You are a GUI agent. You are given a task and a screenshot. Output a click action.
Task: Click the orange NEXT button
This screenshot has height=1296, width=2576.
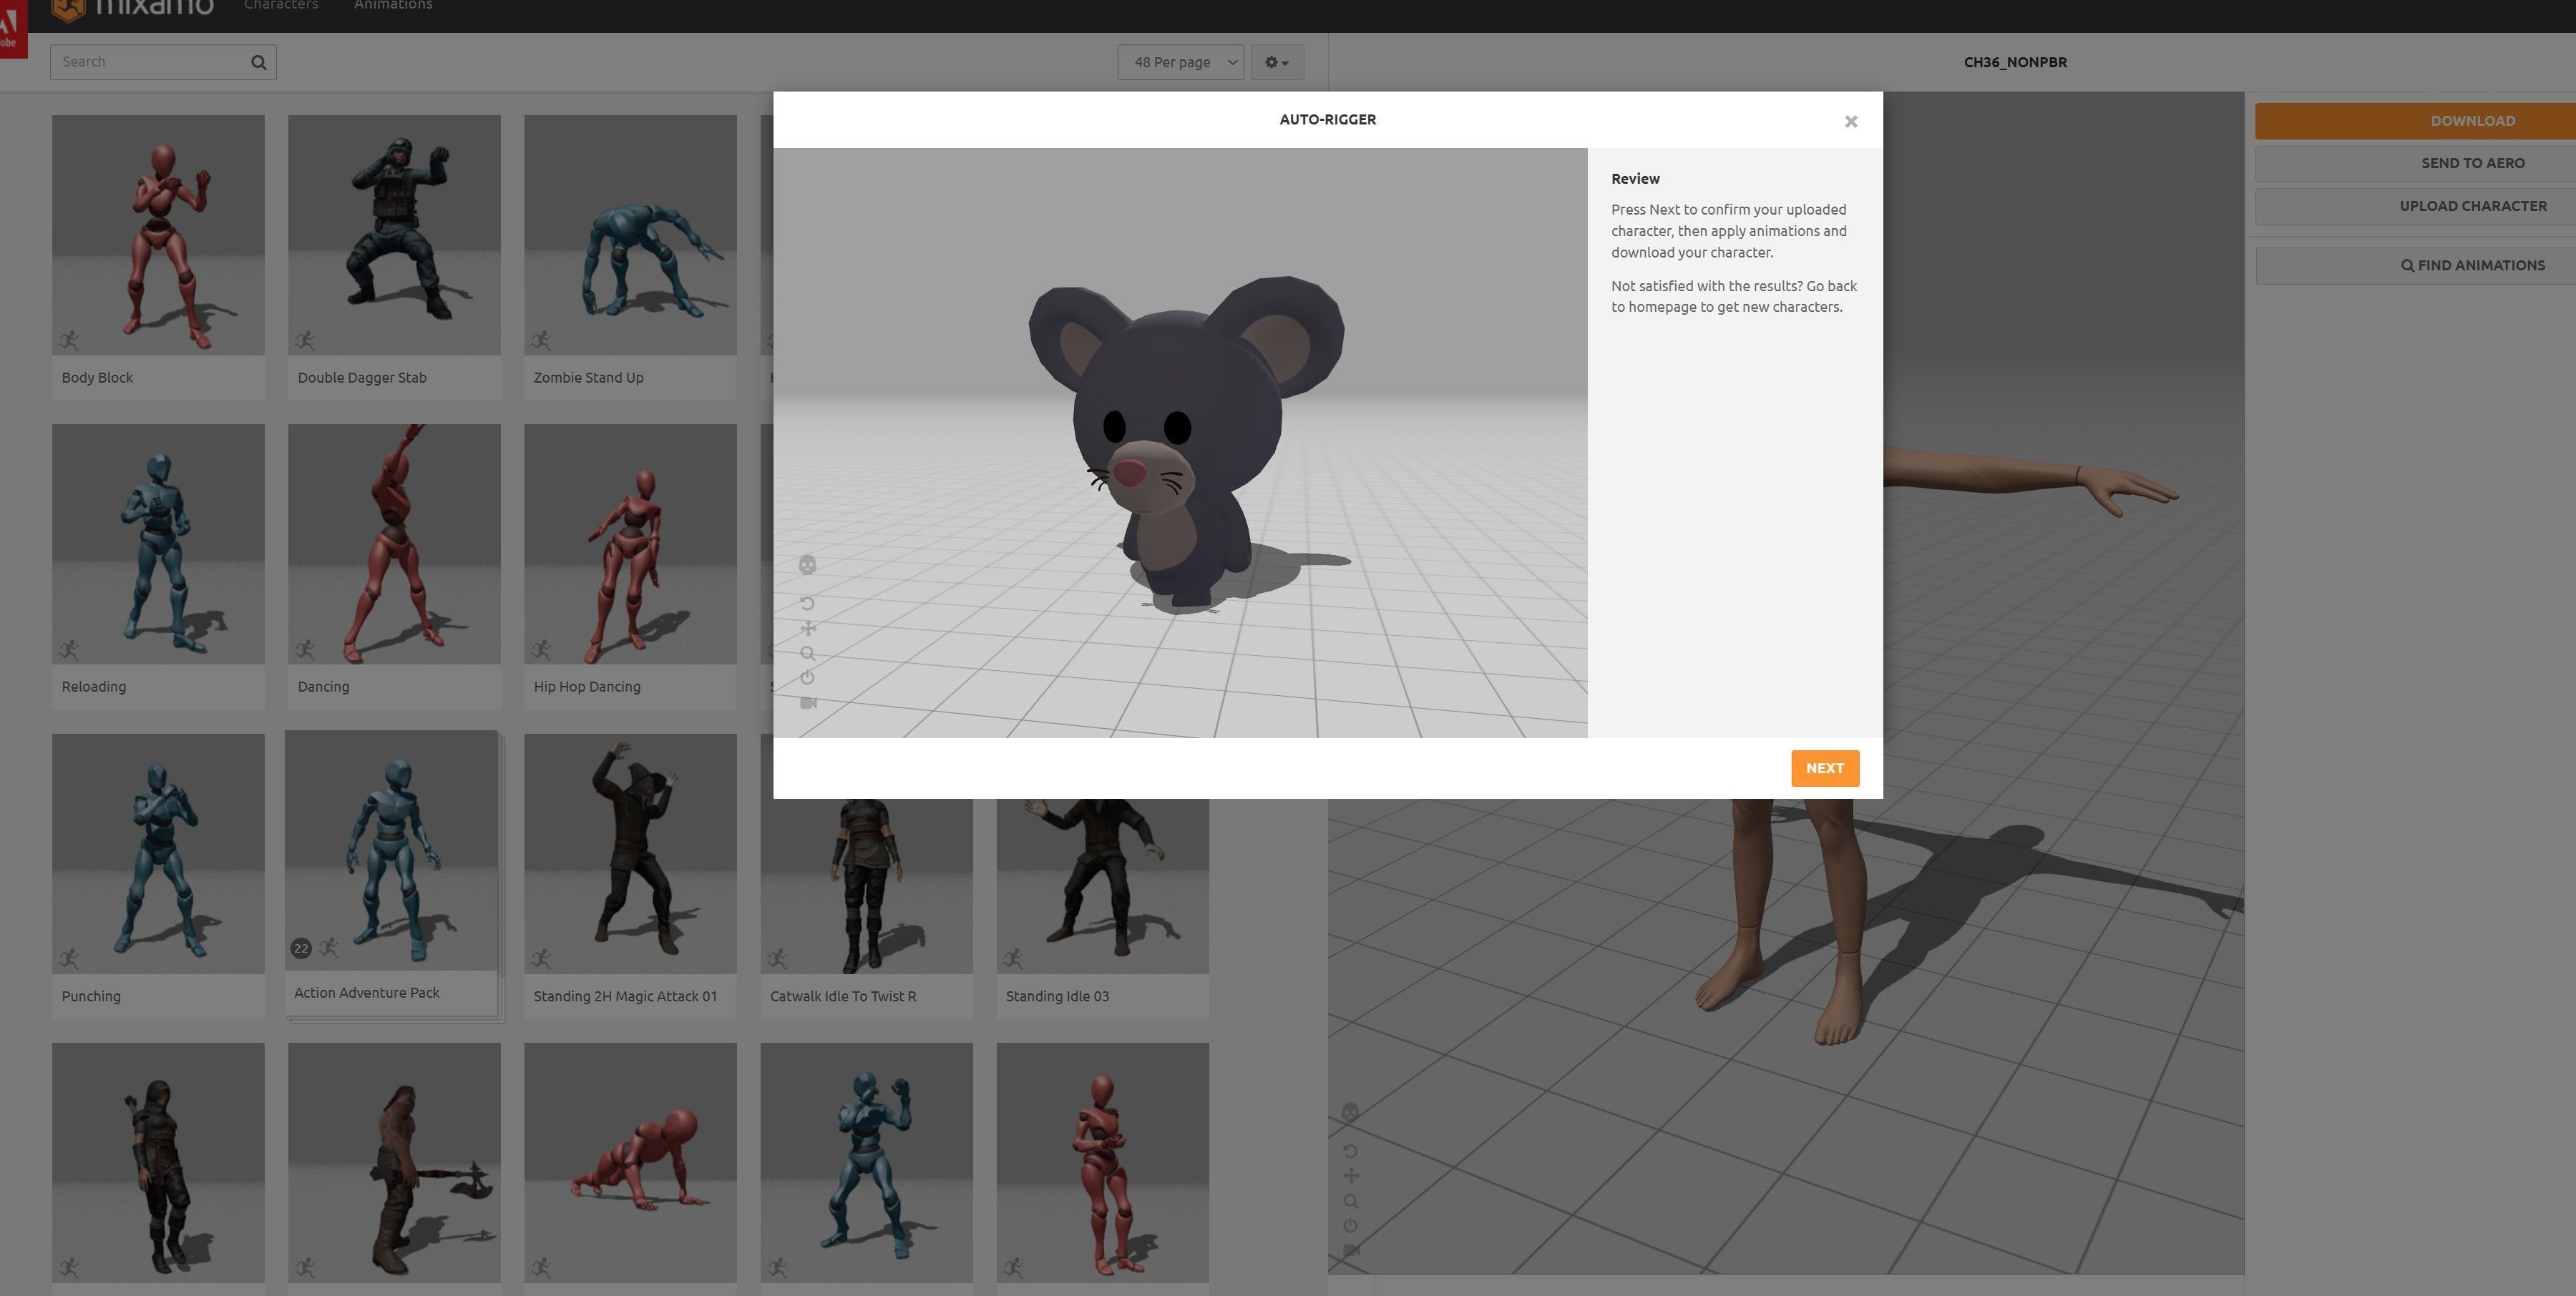coord(1825,768)
